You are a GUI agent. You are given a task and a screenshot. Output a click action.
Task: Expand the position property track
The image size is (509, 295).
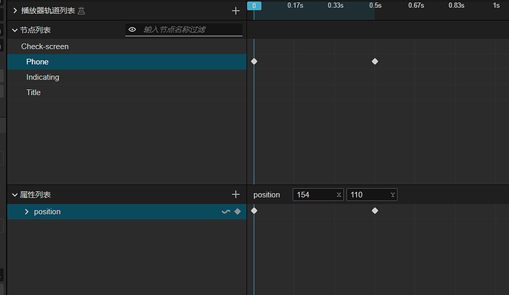pos(27,212)
